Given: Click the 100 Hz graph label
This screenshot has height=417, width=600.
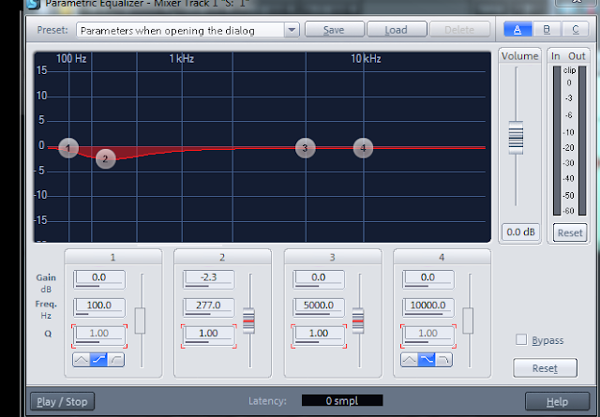Looking at the screenshot, I should pyautogui.click(x=71, y=58).
